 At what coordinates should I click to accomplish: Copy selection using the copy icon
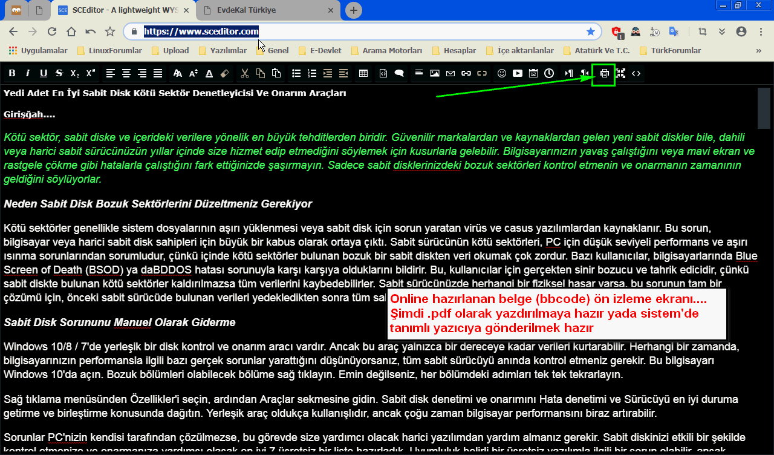point(261,73)
